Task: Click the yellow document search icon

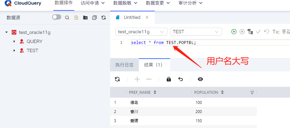Action: (x=76, y=18)
